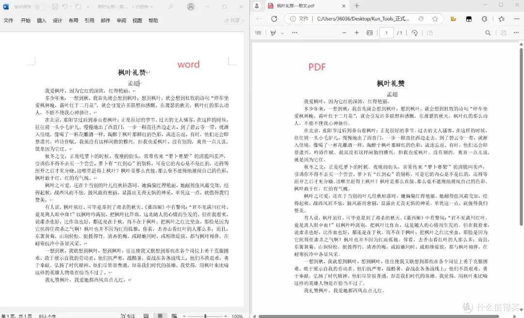Select the 枫叶礼赞---散文.pdf browser tab

point(307,6)
